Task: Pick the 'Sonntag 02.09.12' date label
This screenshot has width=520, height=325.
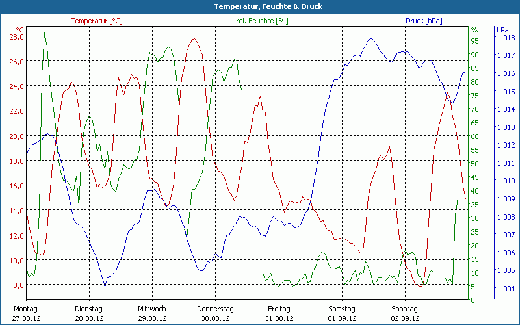Action: point(404,314)
